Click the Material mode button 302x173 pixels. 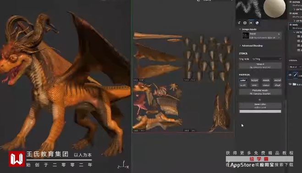tap(260, 92)
